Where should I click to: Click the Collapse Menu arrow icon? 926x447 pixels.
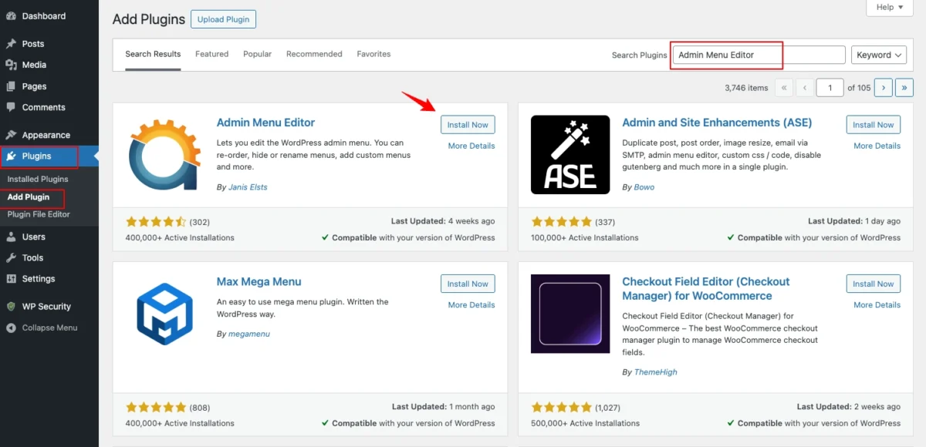(x=11, y=328)
